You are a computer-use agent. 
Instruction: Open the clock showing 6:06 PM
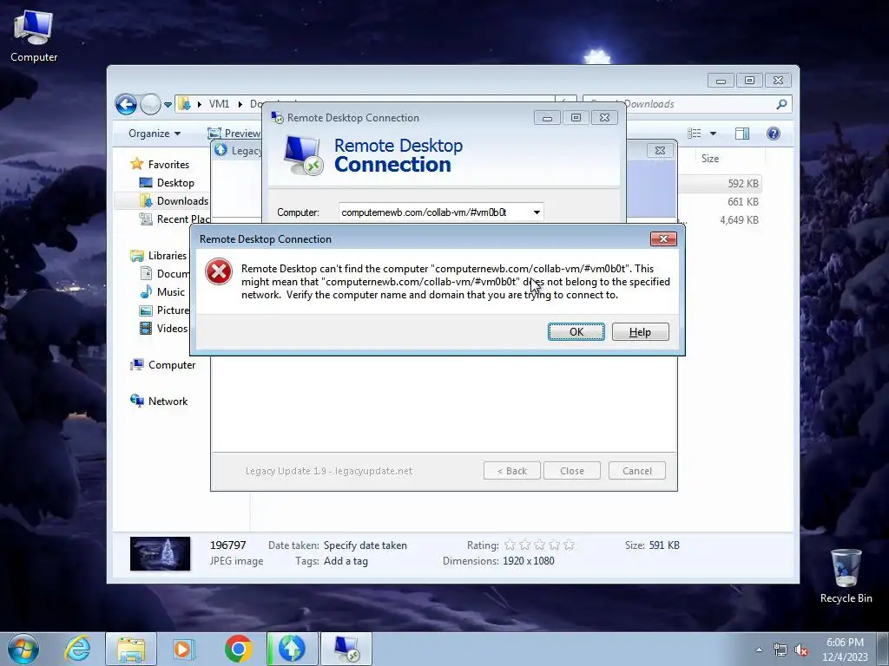tap(845, 649)
